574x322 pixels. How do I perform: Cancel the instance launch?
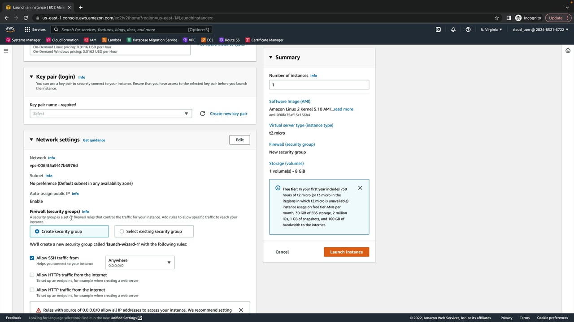[282, 252]
